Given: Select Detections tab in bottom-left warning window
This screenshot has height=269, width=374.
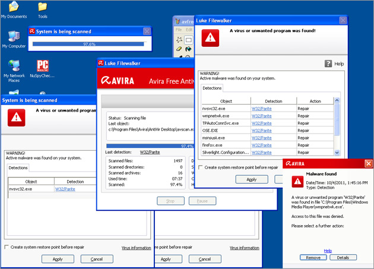Looking at the screenshot, I should coord(18,168).
